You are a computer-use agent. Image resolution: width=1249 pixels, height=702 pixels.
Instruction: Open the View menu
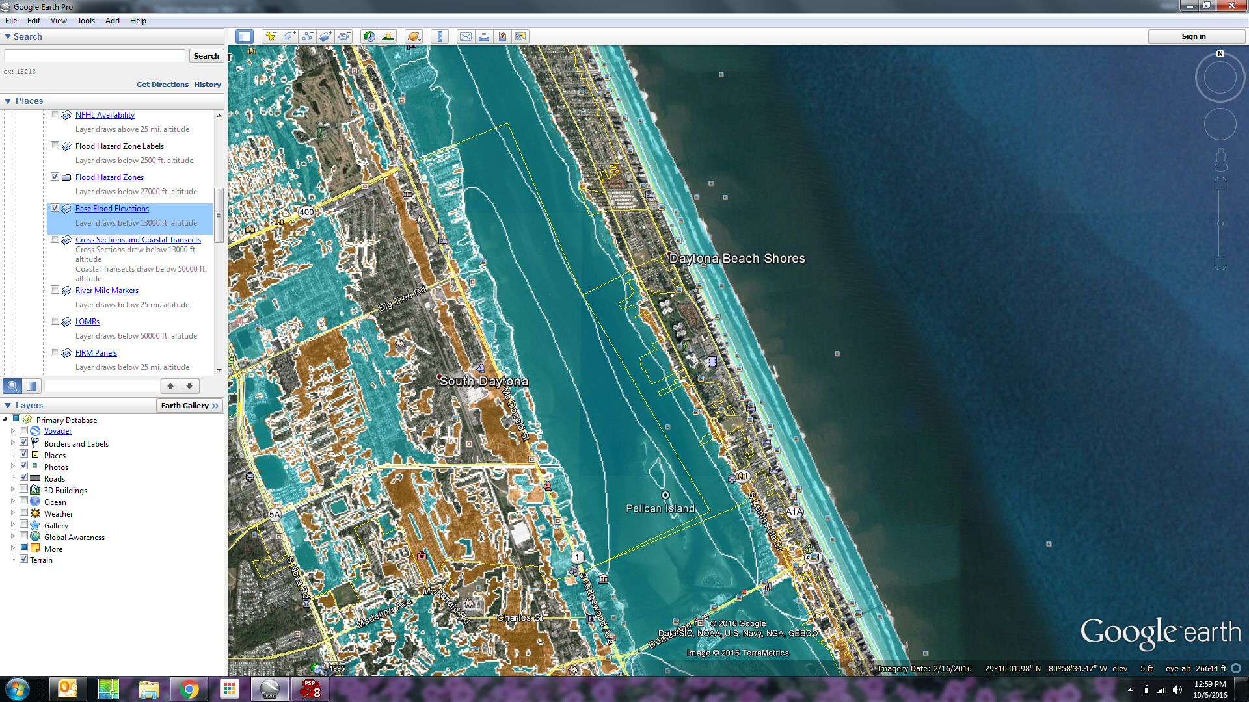59,21
